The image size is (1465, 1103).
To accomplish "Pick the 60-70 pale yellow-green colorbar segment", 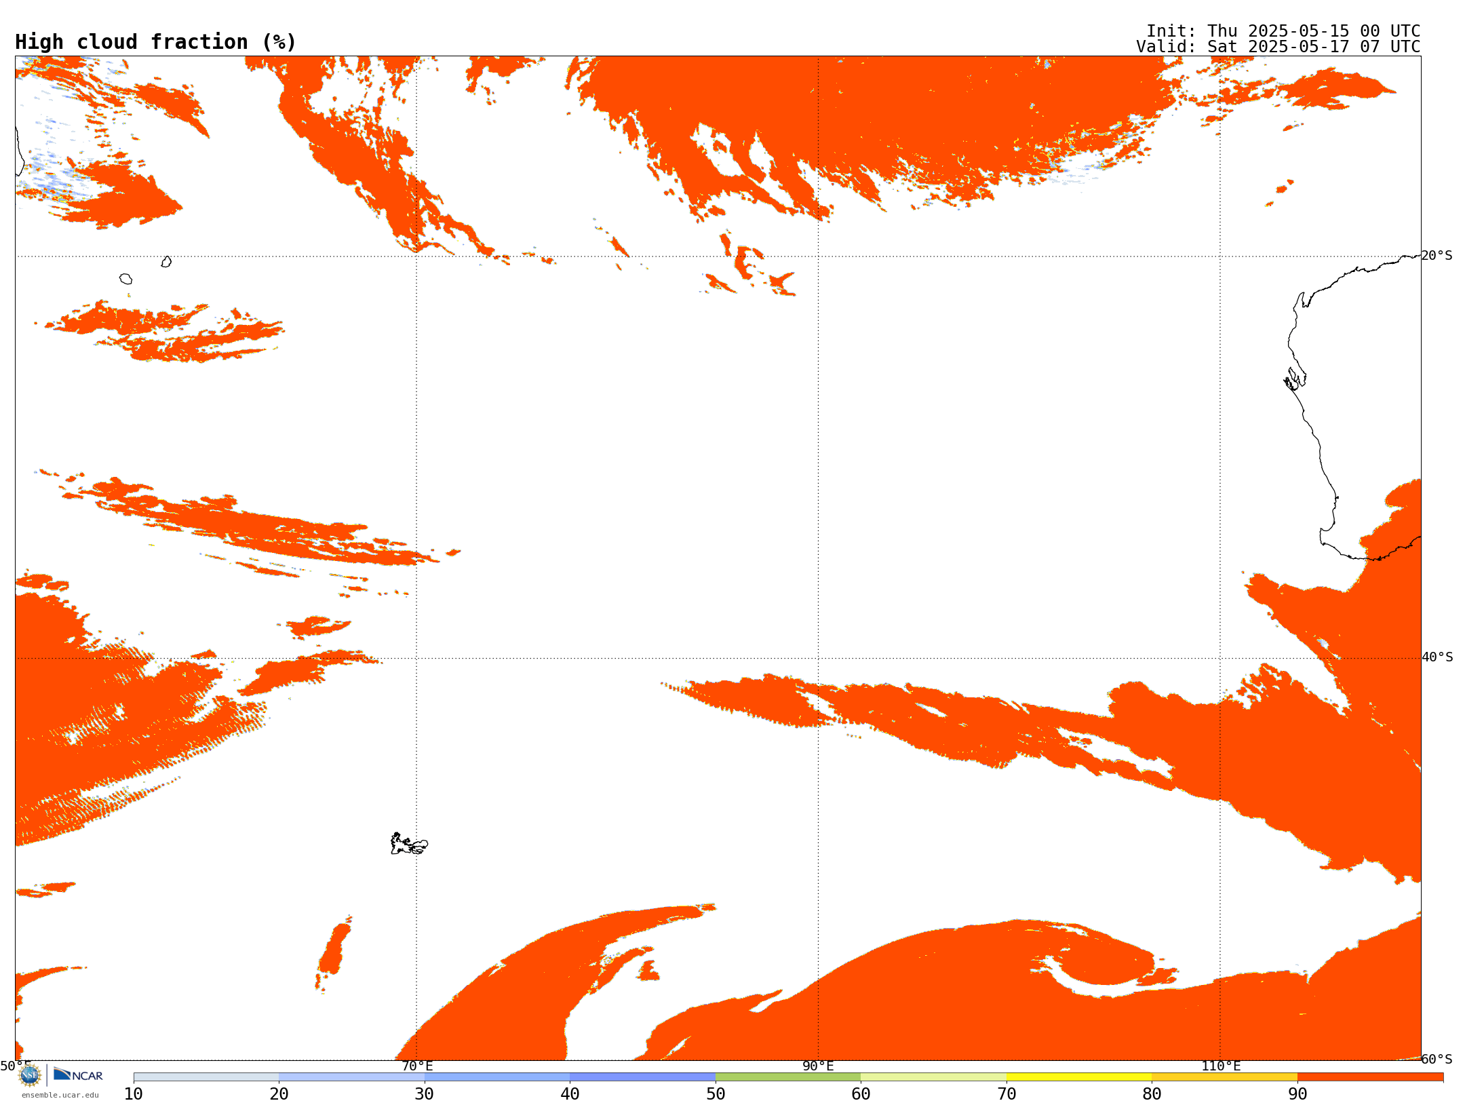I will pyautogui.click(x=933, y=1077).
